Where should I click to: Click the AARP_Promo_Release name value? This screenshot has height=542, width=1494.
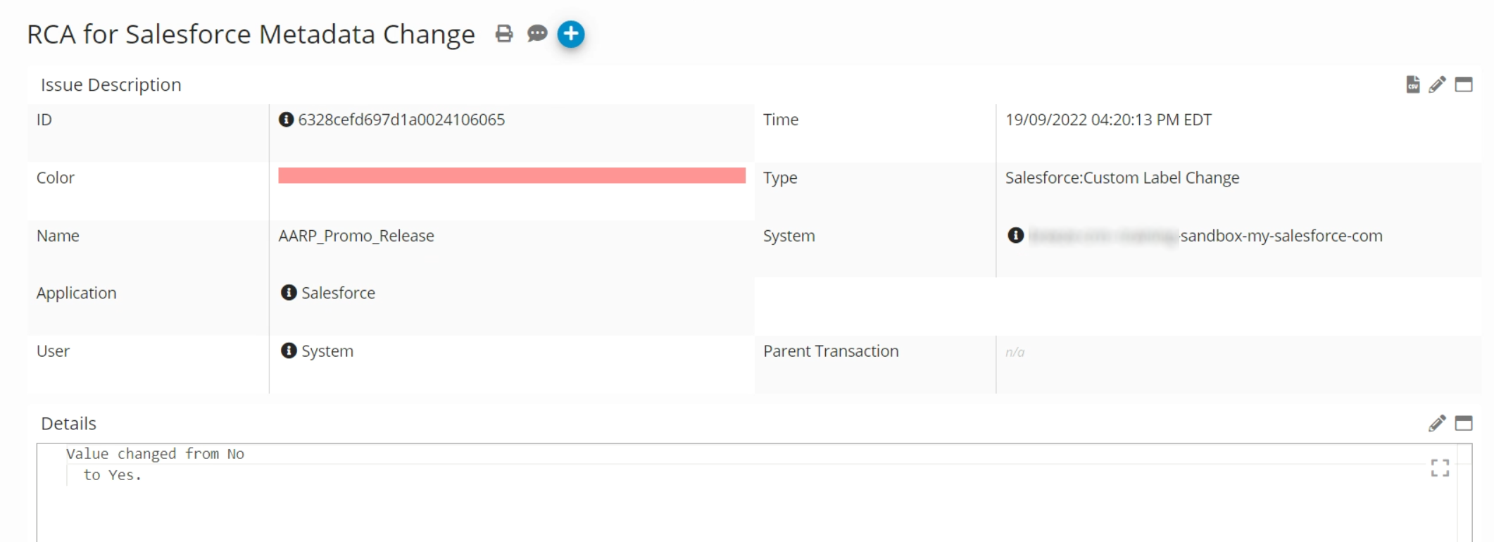(356, 236)
